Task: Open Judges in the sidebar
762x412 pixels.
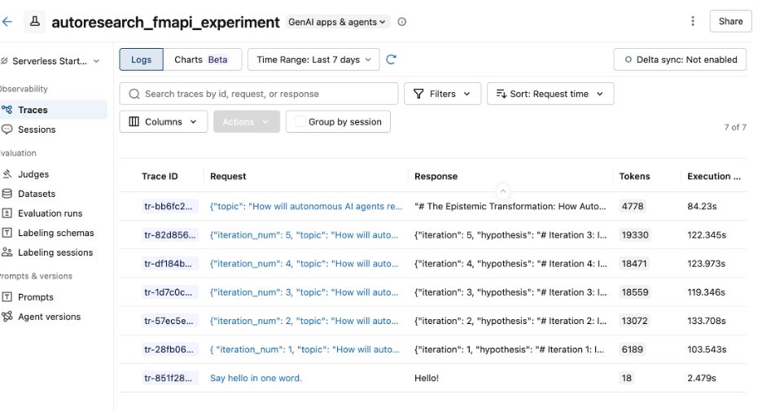Action: (x=33, y=174)
